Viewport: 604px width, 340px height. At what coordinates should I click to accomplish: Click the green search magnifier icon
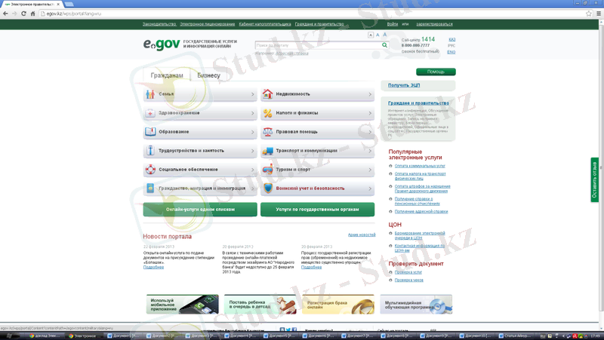pyautogui.click(x=384, y=45)
